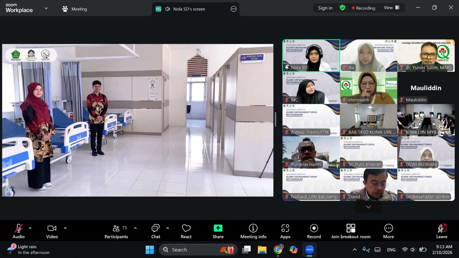
Task: Toggle the Chat panel
Action: click(x=155, y=231)
